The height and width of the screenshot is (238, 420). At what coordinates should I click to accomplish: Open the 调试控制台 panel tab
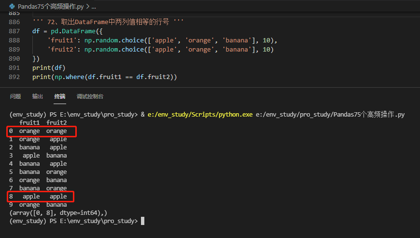click(x=90, y=96)
